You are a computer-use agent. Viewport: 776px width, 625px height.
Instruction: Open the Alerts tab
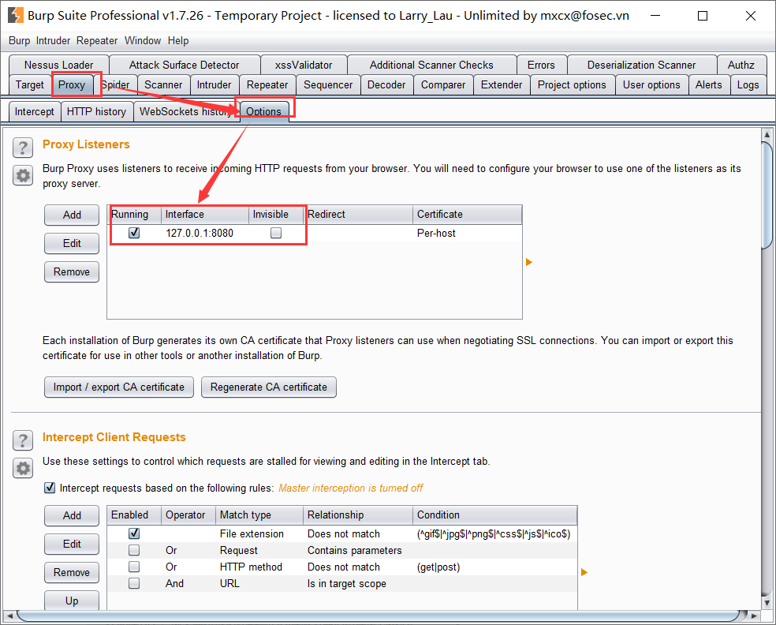click(709, 84)
